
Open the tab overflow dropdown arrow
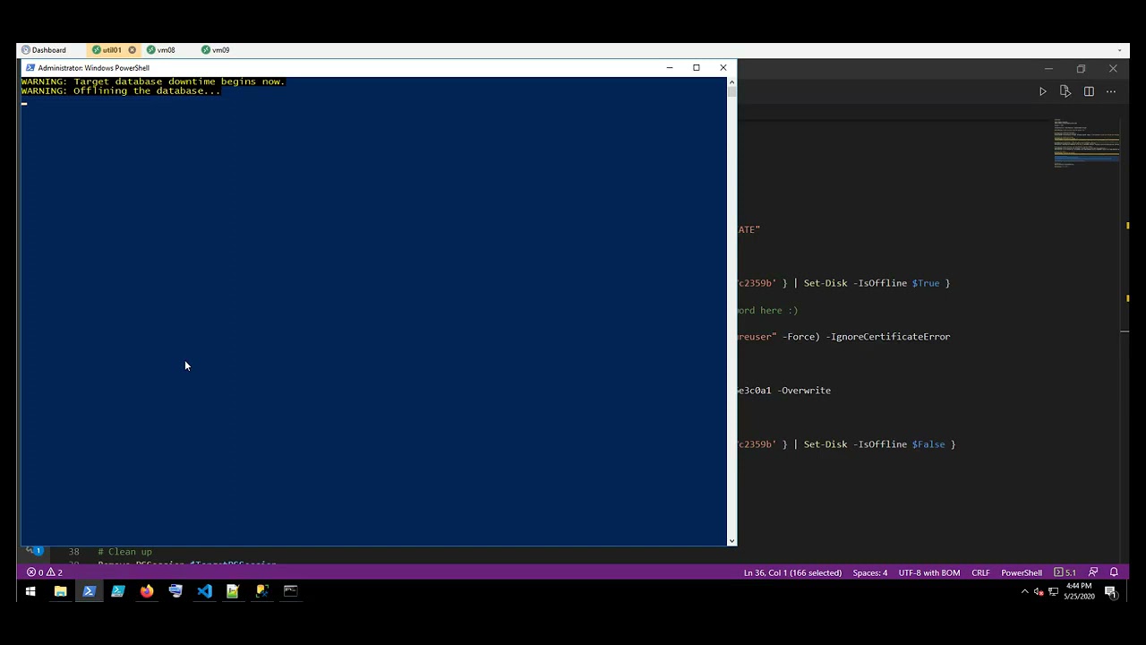pyautogui.click(x=1119, y=50)
